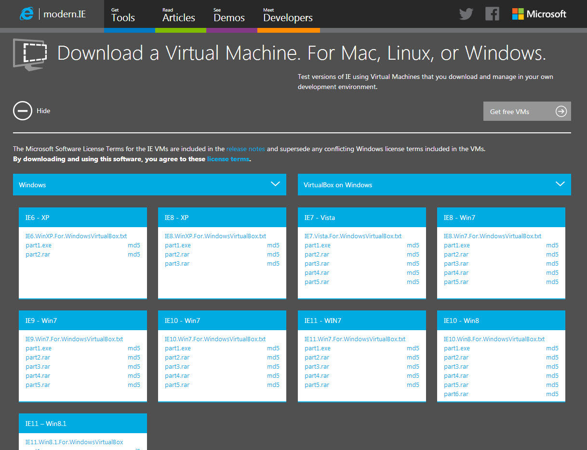Open IE7.Vista.For.WindowsVirtualBox.txt
This screenshot has width=587, height=450.
353,236
